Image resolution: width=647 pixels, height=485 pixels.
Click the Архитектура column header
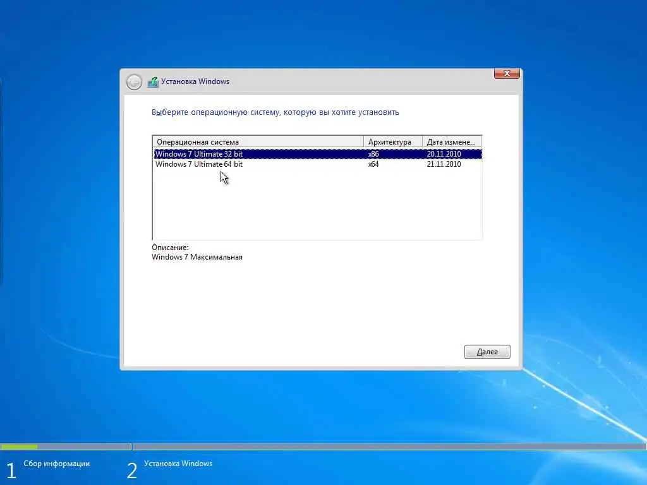click(393, 142)
